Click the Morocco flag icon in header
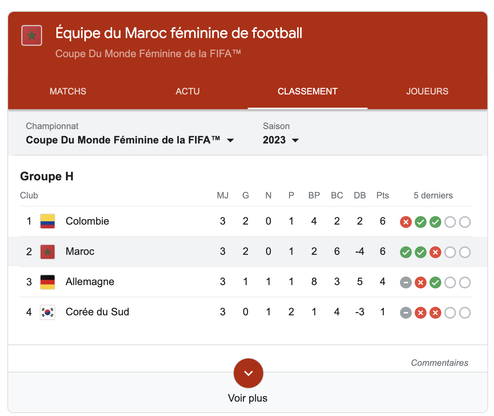 [32, 35]
